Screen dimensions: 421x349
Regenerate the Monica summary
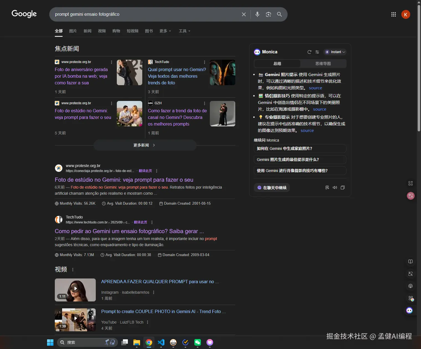tap(309, 52)
